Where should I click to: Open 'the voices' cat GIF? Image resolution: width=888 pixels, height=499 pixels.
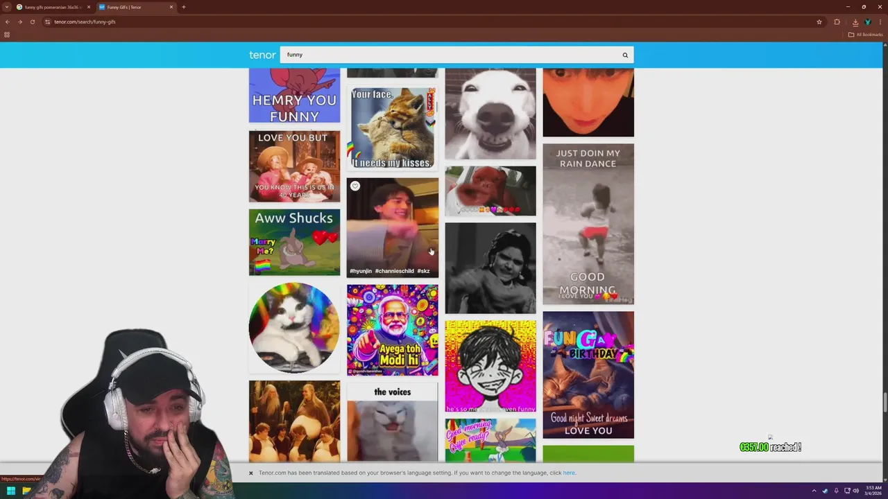(x=393, y=423)
